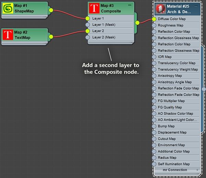206x178 pixels.
Task: Click the IOR Map slot label
Action: click(165, 57)
